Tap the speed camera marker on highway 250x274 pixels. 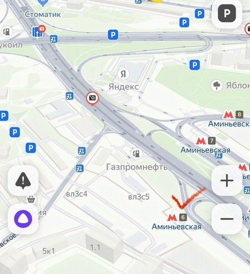92,98
